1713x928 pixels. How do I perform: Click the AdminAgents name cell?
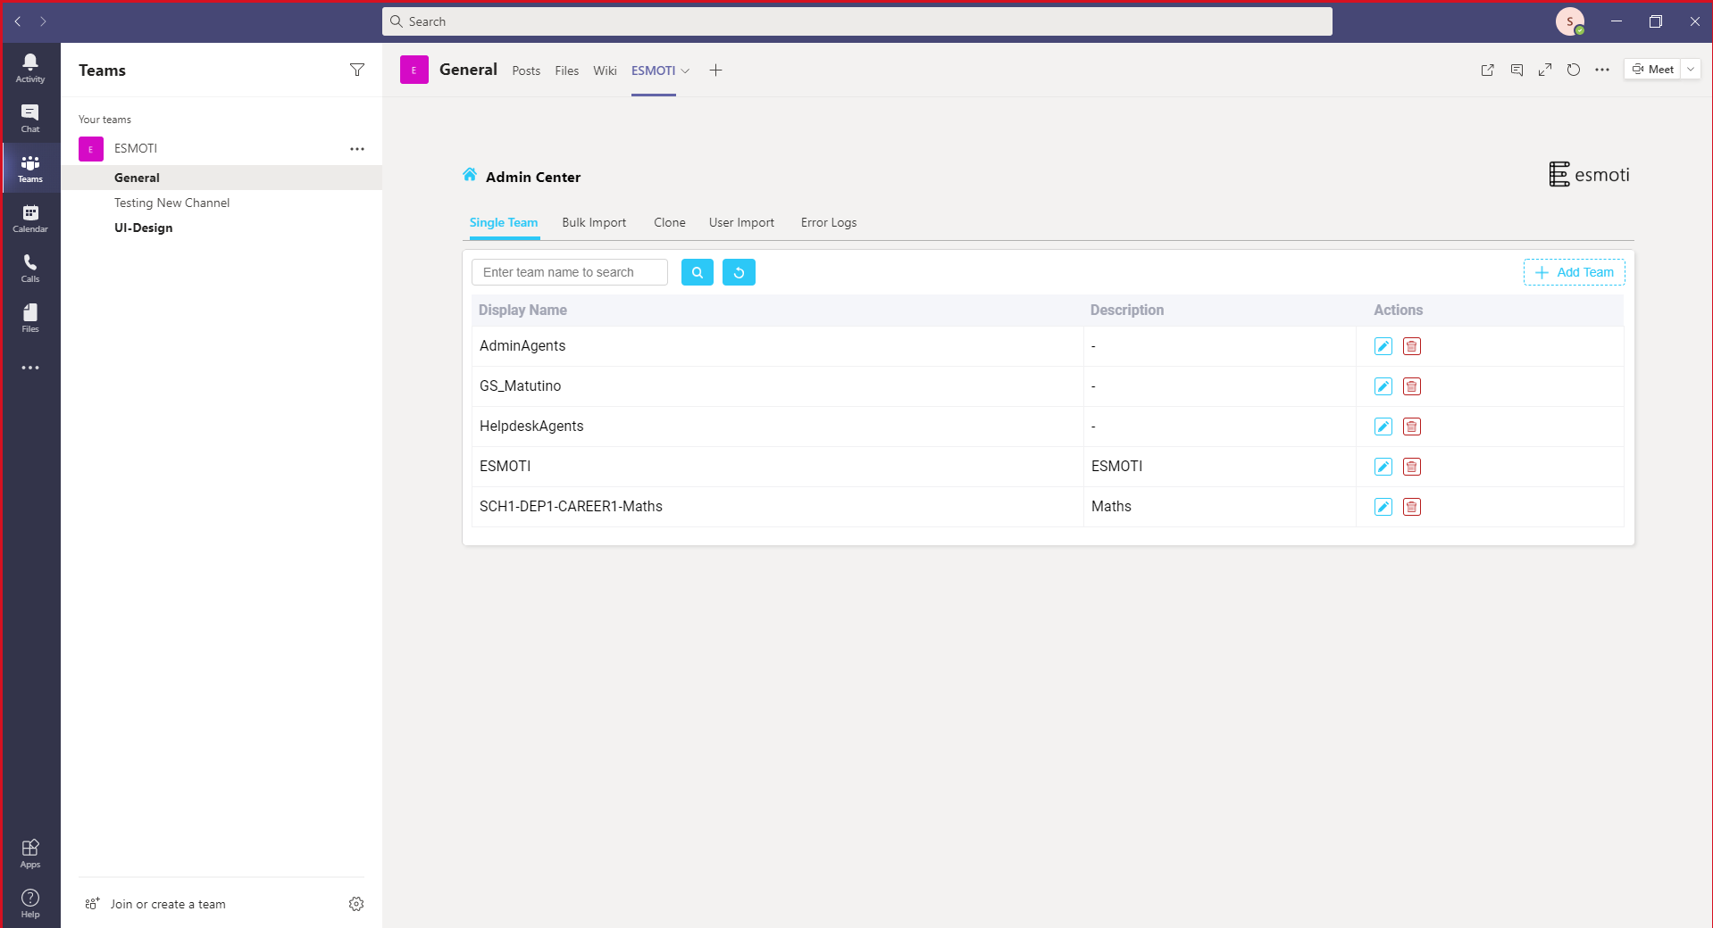(777, 346)
